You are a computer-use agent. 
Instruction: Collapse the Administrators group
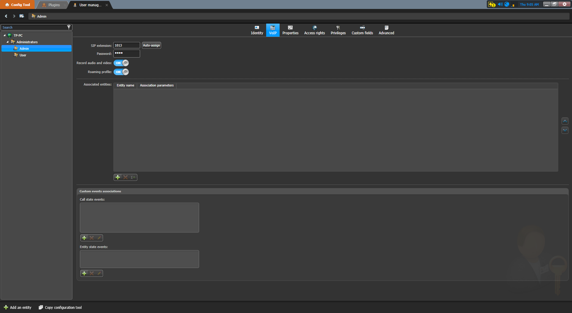[x=7, y=42]
